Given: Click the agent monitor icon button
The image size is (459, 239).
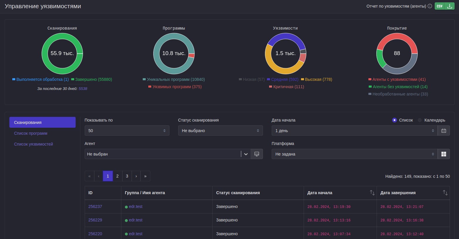Looking at the screenshot, I should coord(256,154).
